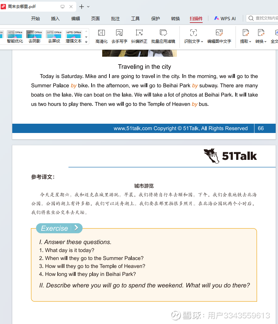The height and width of the screenshot is (324, 278).
Task: Expand the full filter gallery list
Action: point(86,42)
